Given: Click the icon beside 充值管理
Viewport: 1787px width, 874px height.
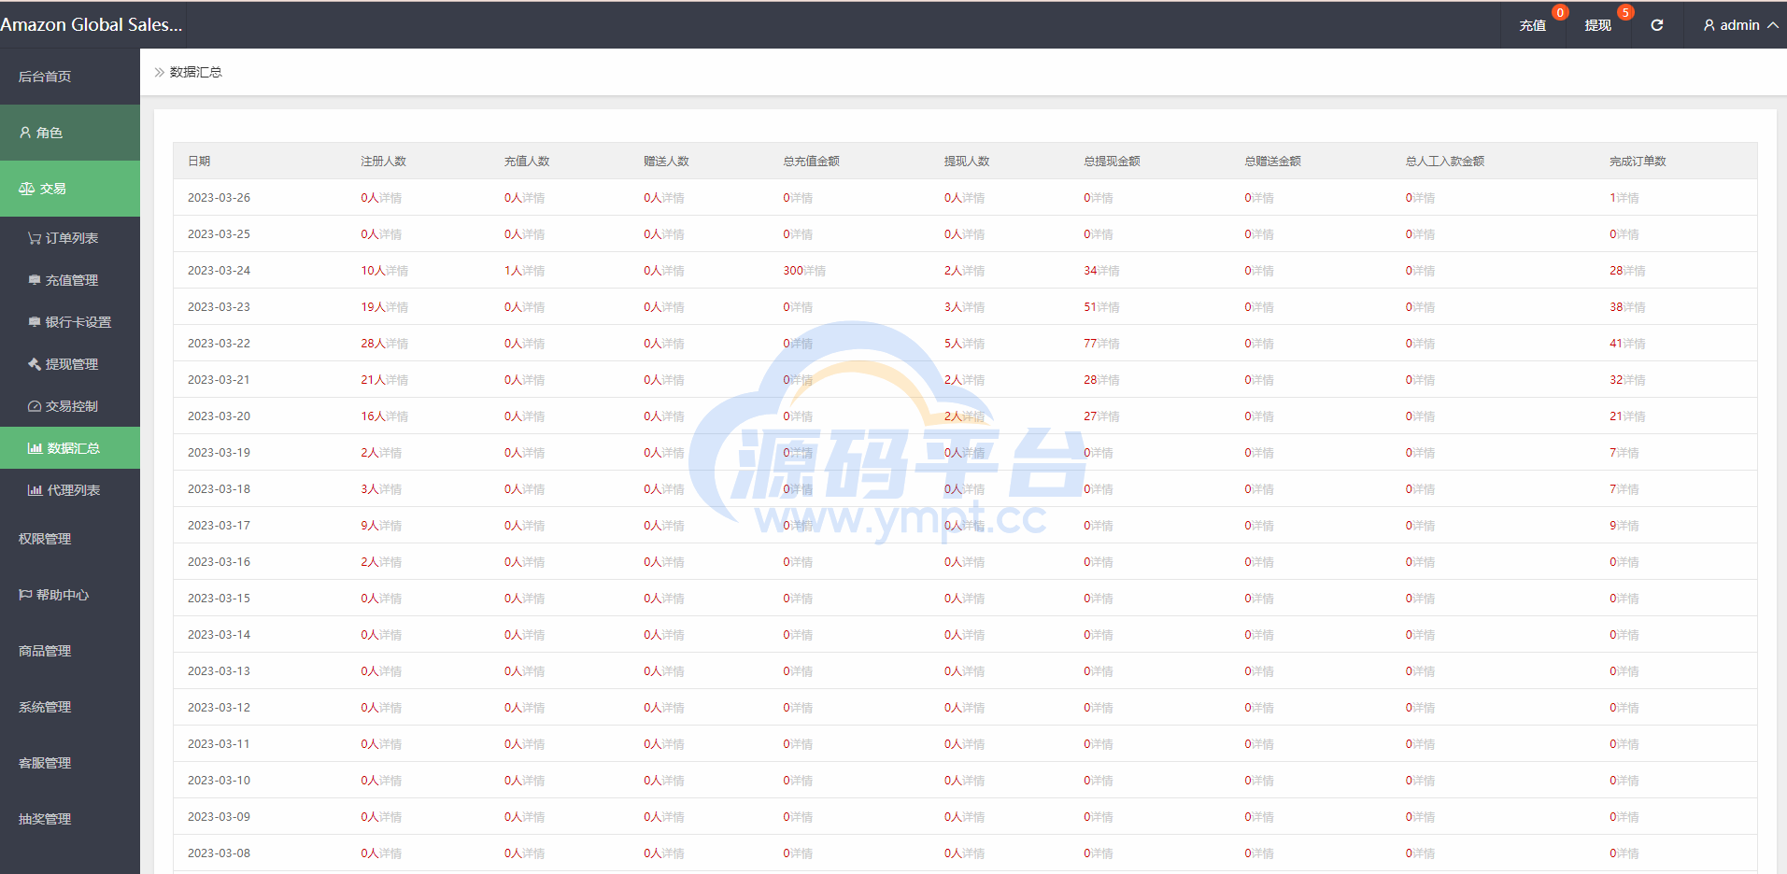Looking at the screenshot, I should point(35,280).
